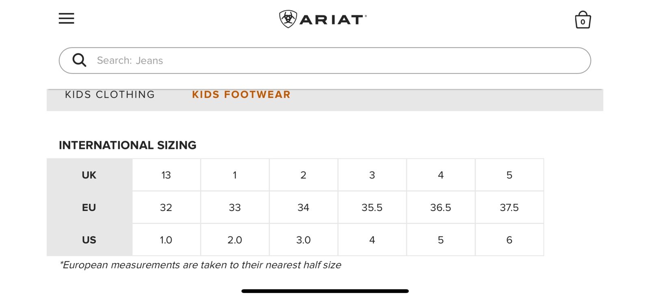The image size is (650, 299).
Task: Select EU size 37.5 cell
Action: (509, 208)
